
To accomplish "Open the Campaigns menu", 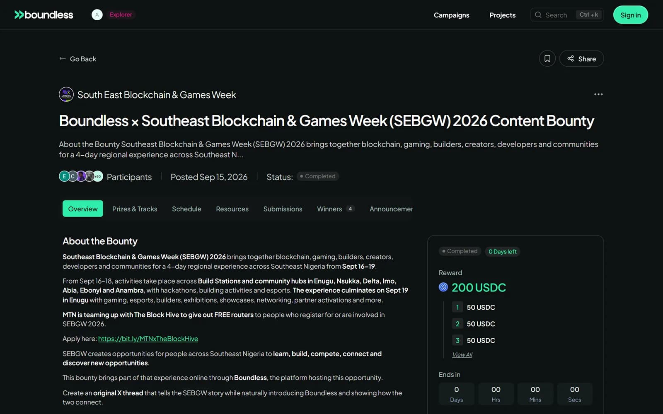I will tap(451, 15).
